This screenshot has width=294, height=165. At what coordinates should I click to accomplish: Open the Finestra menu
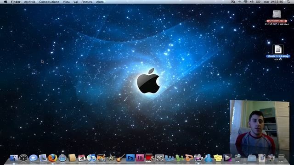pos(87,2)
